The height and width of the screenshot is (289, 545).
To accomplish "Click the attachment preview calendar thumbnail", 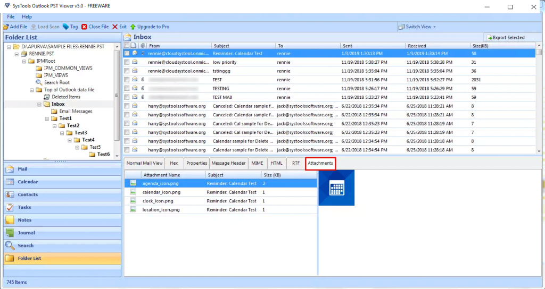I will [x=336, y=188].
